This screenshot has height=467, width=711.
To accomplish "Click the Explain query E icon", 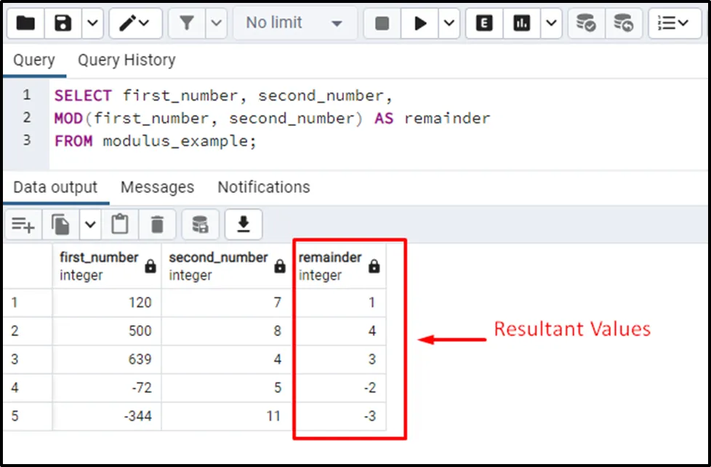I will tap(484, 23).
